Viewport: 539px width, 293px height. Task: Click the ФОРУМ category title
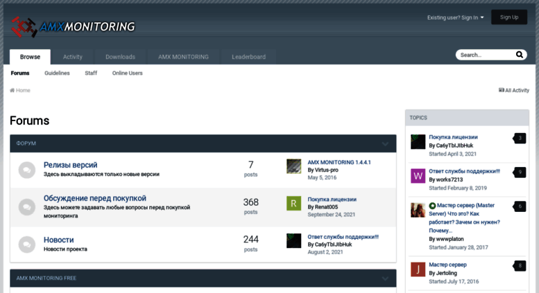26,143
